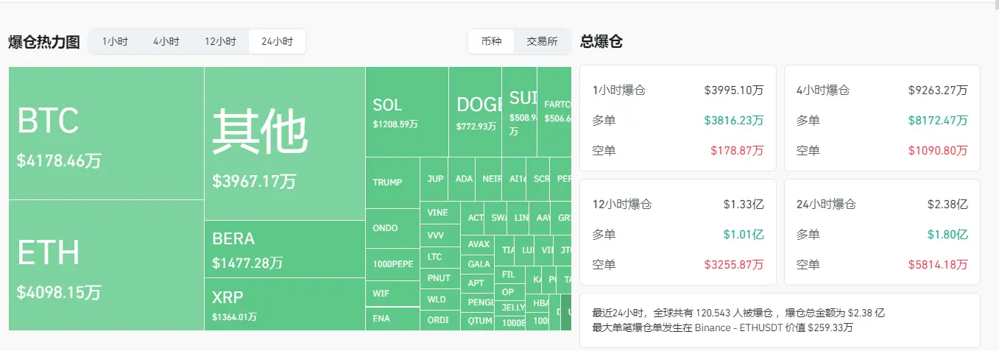Screen dimensions: 999x351
Task: Switch heatmap view to 币种
Action: [492, 42]
